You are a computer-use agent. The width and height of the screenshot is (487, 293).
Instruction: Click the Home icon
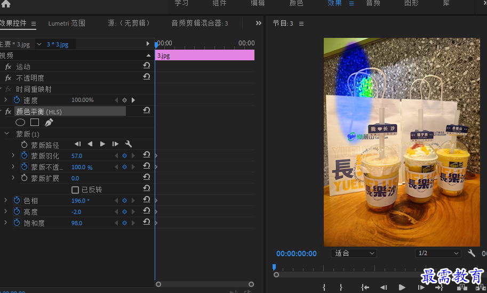[x=6, y=4]
